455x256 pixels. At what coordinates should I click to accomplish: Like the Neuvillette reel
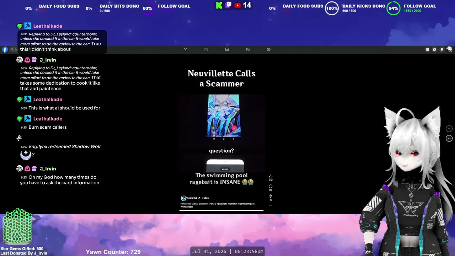coord(271,177)
